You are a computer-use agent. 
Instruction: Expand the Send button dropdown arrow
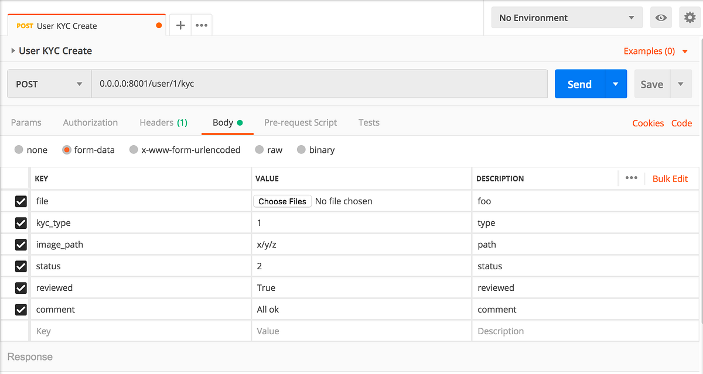click(x=615, y=84)
